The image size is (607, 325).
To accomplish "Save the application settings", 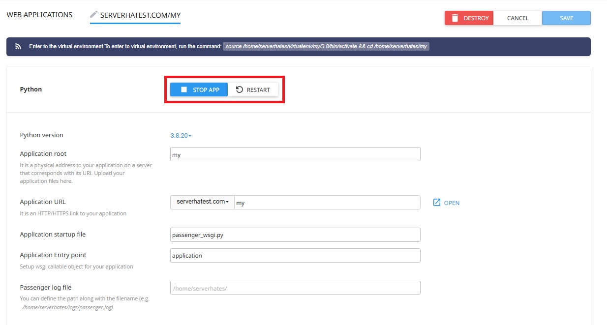I will (566, 18).
